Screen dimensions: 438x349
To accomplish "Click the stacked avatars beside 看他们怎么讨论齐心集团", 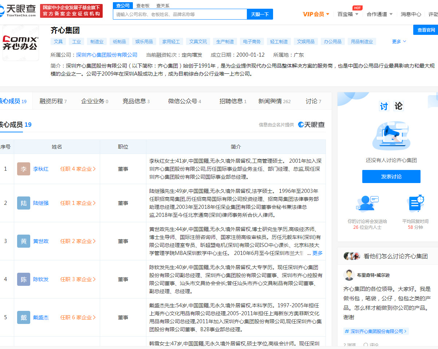I will pos(352,256).
